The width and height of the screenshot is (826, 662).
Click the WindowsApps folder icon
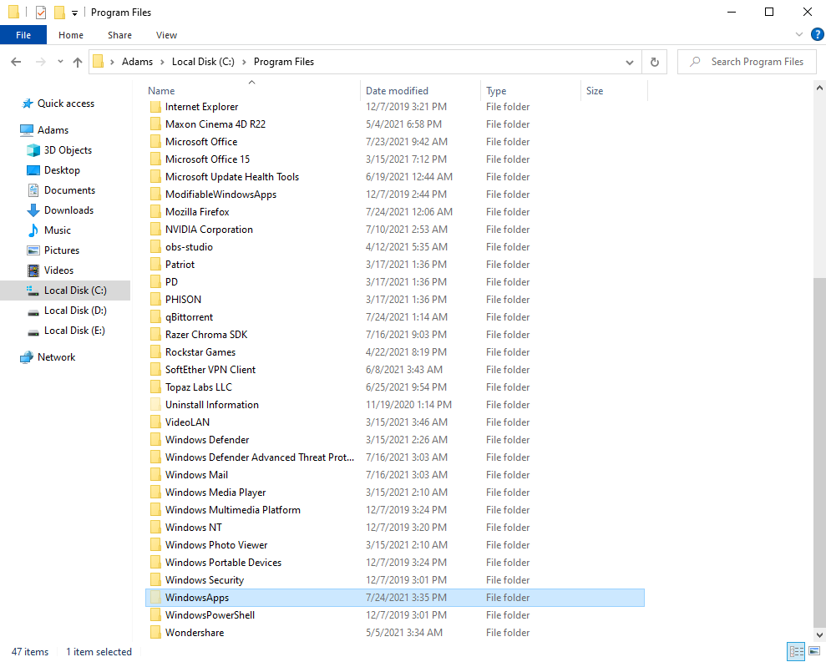(x=155, y=597)
